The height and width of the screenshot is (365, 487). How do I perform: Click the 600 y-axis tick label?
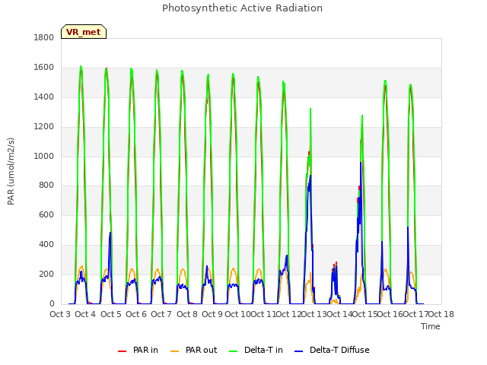pyautogui.click(x=46, y=214)
